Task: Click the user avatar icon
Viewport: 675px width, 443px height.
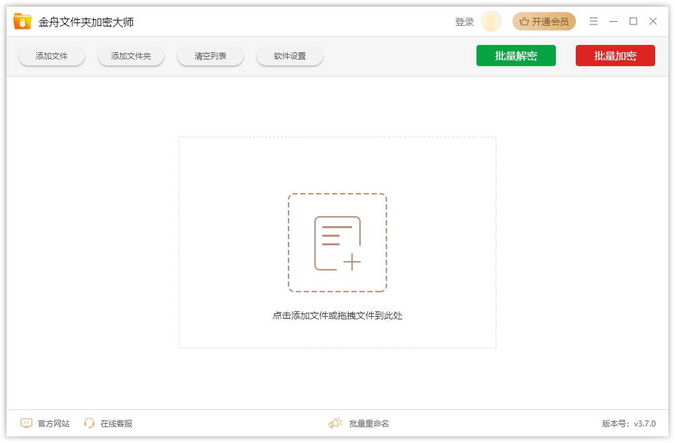Action: click(x=490, y=21)
